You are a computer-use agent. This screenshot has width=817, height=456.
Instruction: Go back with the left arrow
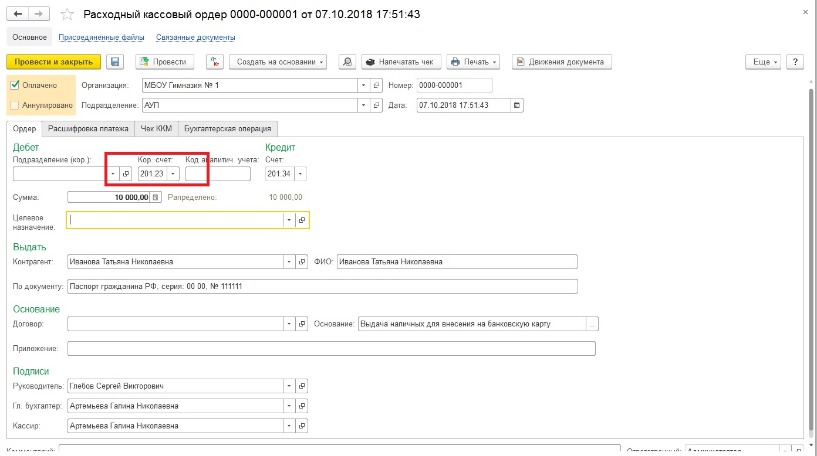(18, 14)
